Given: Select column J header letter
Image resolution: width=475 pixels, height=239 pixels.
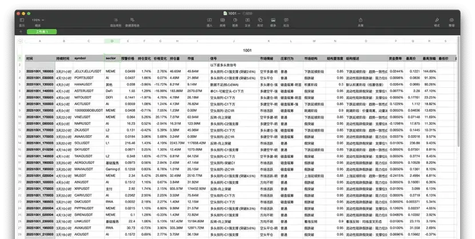Looking at the screenshot, I should pyautogui.click(x=233, y=41).
